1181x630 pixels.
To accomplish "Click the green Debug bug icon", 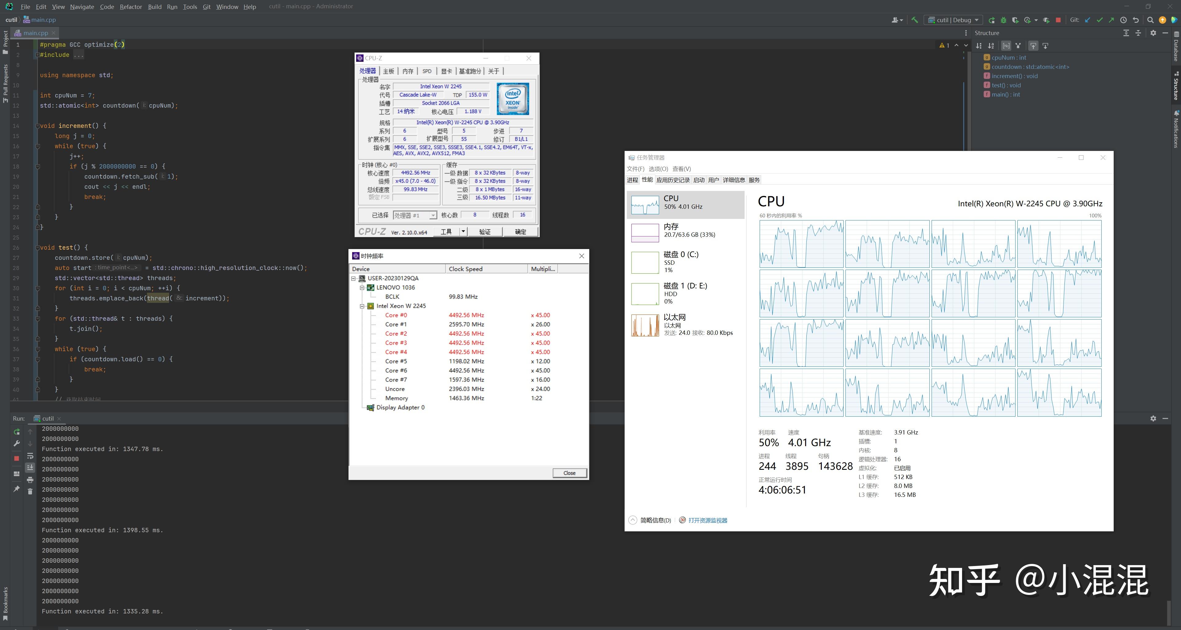I will click(x=1003, y=20).
